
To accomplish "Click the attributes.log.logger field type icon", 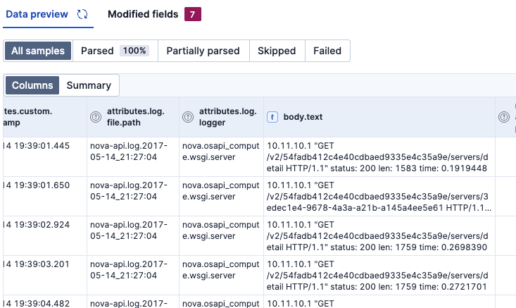I will pyautogui.click(x=189, y=117).
